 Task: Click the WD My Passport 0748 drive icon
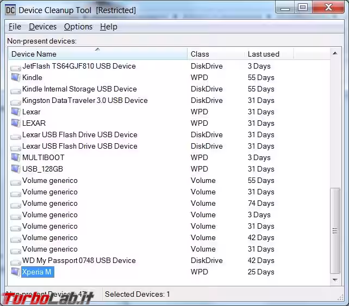click(15, 261)
